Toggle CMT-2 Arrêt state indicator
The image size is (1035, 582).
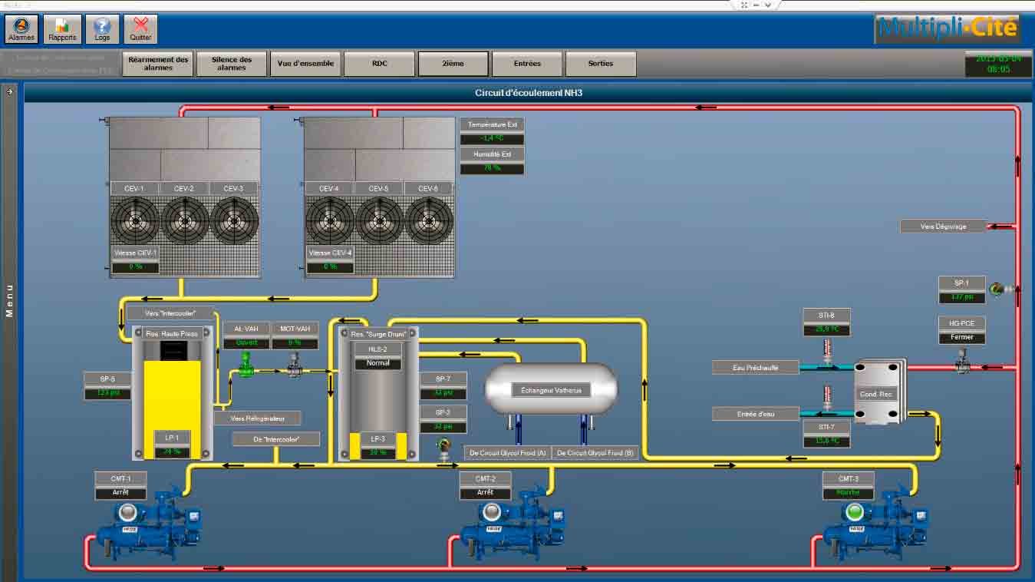tap(485, 493)
